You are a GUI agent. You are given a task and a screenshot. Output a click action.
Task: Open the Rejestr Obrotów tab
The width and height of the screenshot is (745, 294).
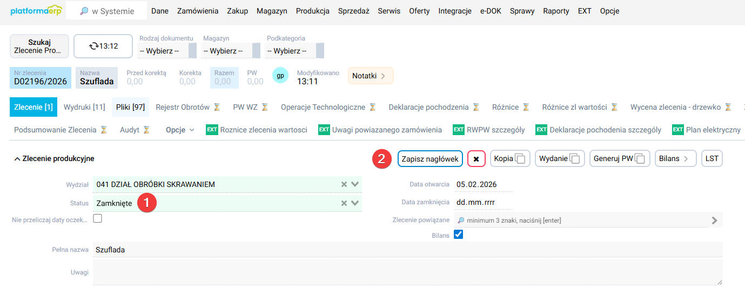[187, 107]
